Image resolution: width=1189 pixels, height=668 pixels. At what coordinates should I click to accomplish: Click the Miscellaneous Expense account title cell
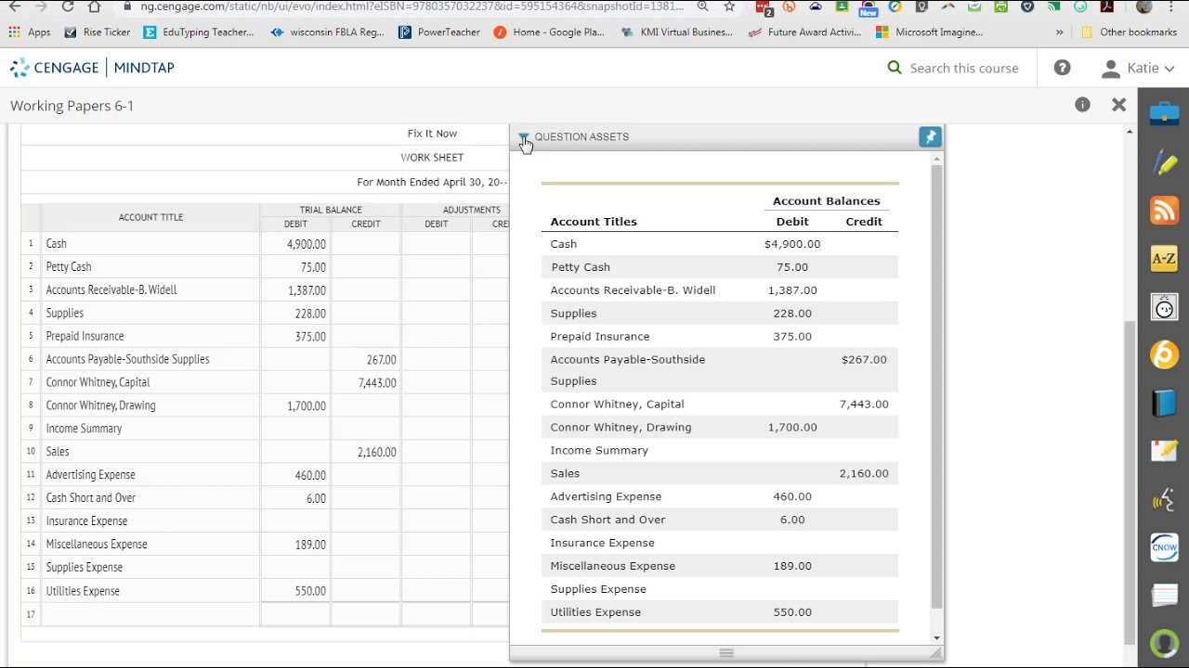click(x=150, y=545)
